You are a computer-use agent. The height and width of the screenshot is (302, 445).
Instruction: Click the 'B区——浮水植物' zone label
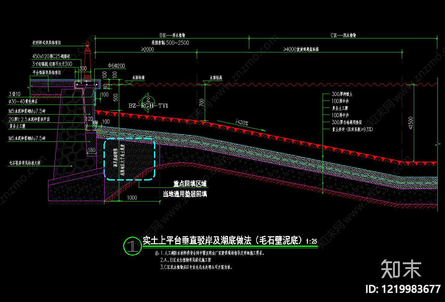(172, 35)
